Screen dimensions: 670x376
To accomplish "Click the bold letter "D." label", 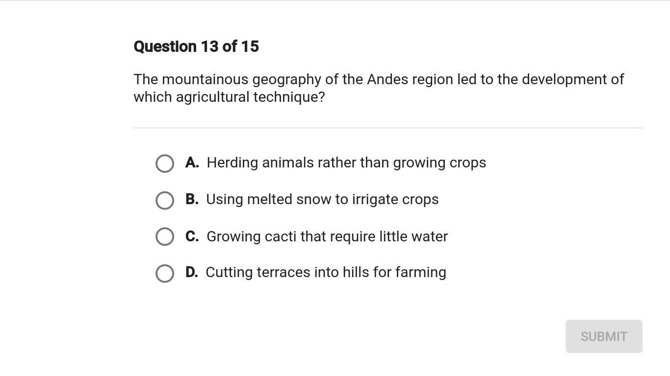I will (x=192, y=272).
